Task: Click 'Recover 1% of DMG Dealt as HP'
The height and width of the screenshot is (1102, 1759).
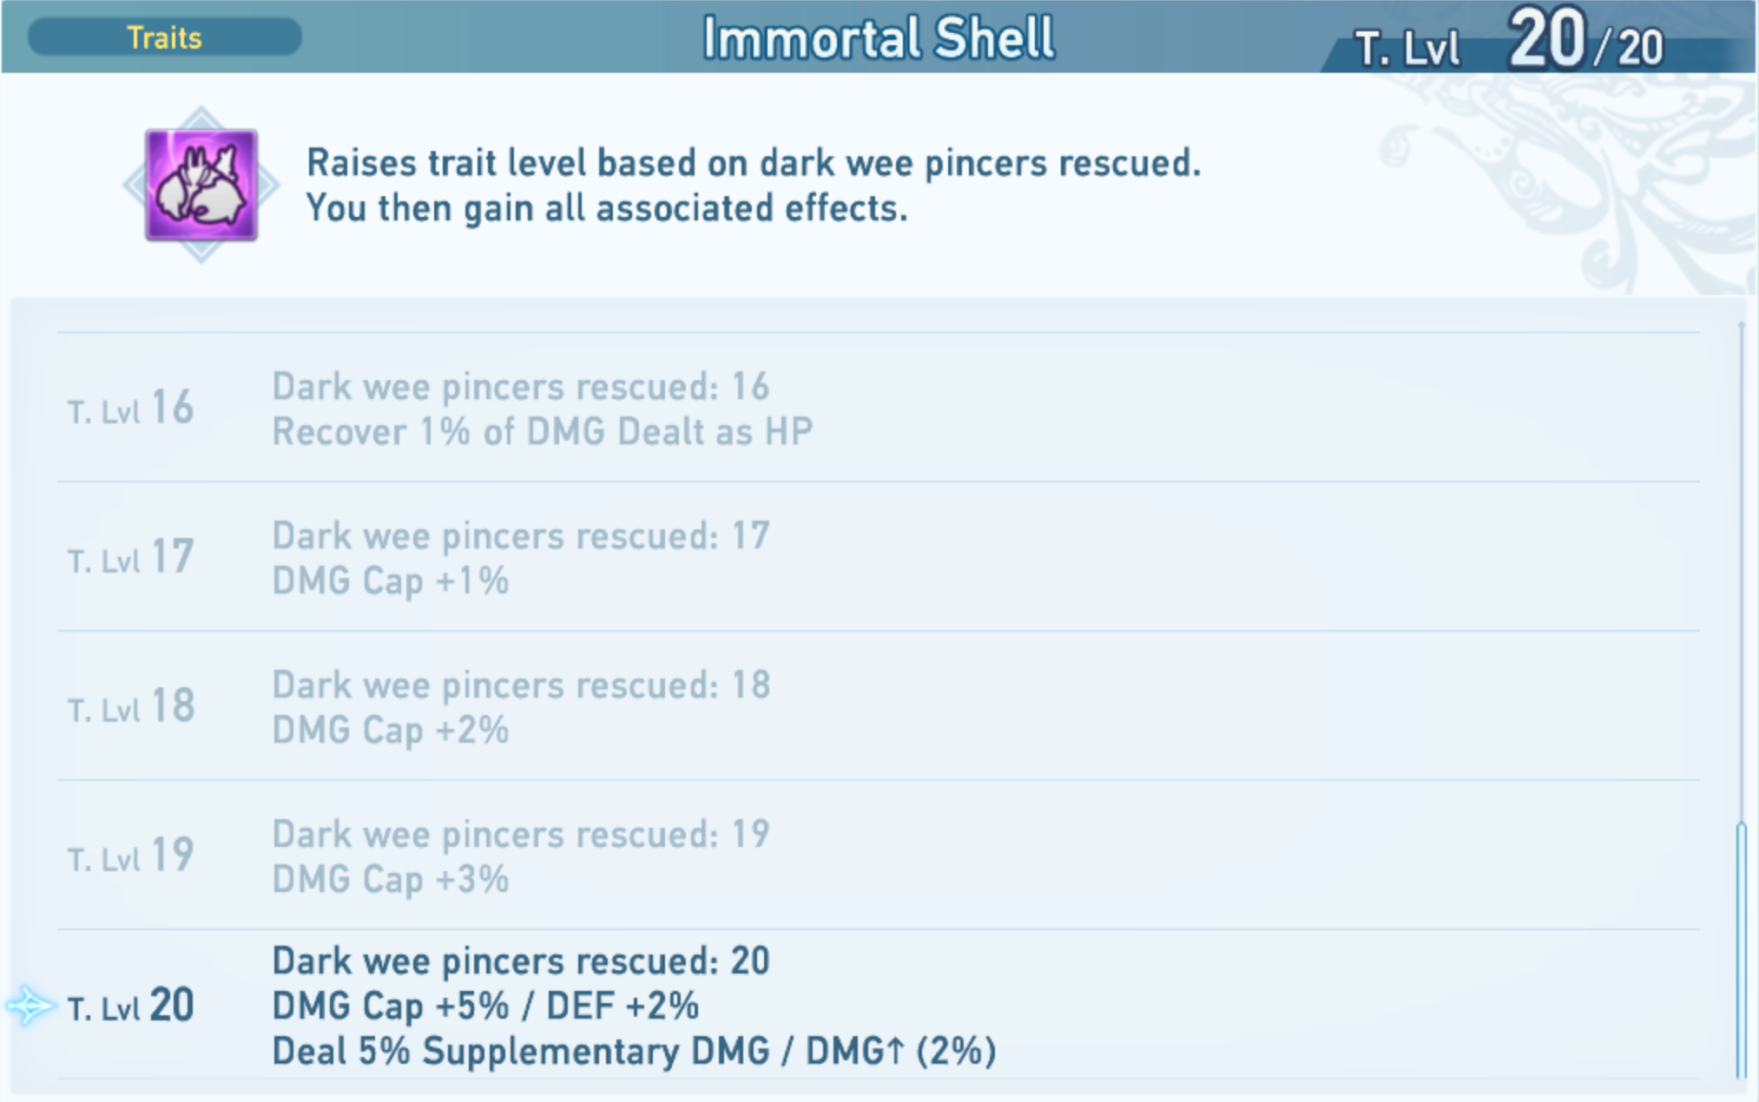Action: pyautogui.click(x=543, y=431)
